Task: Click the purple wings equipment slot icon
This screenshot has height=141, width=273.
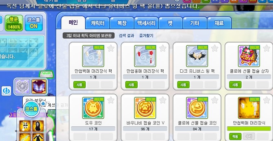Action: [x=39, y=87]
